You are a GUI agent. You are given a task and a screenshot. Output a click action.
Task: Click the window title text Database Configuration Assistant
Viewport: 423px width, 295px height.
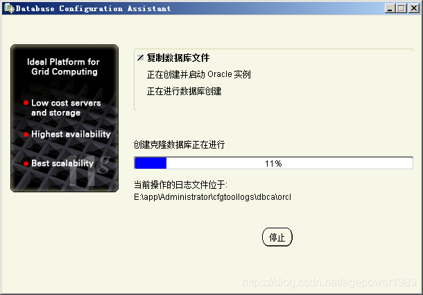pyautogui.click(x=93, y=8)
